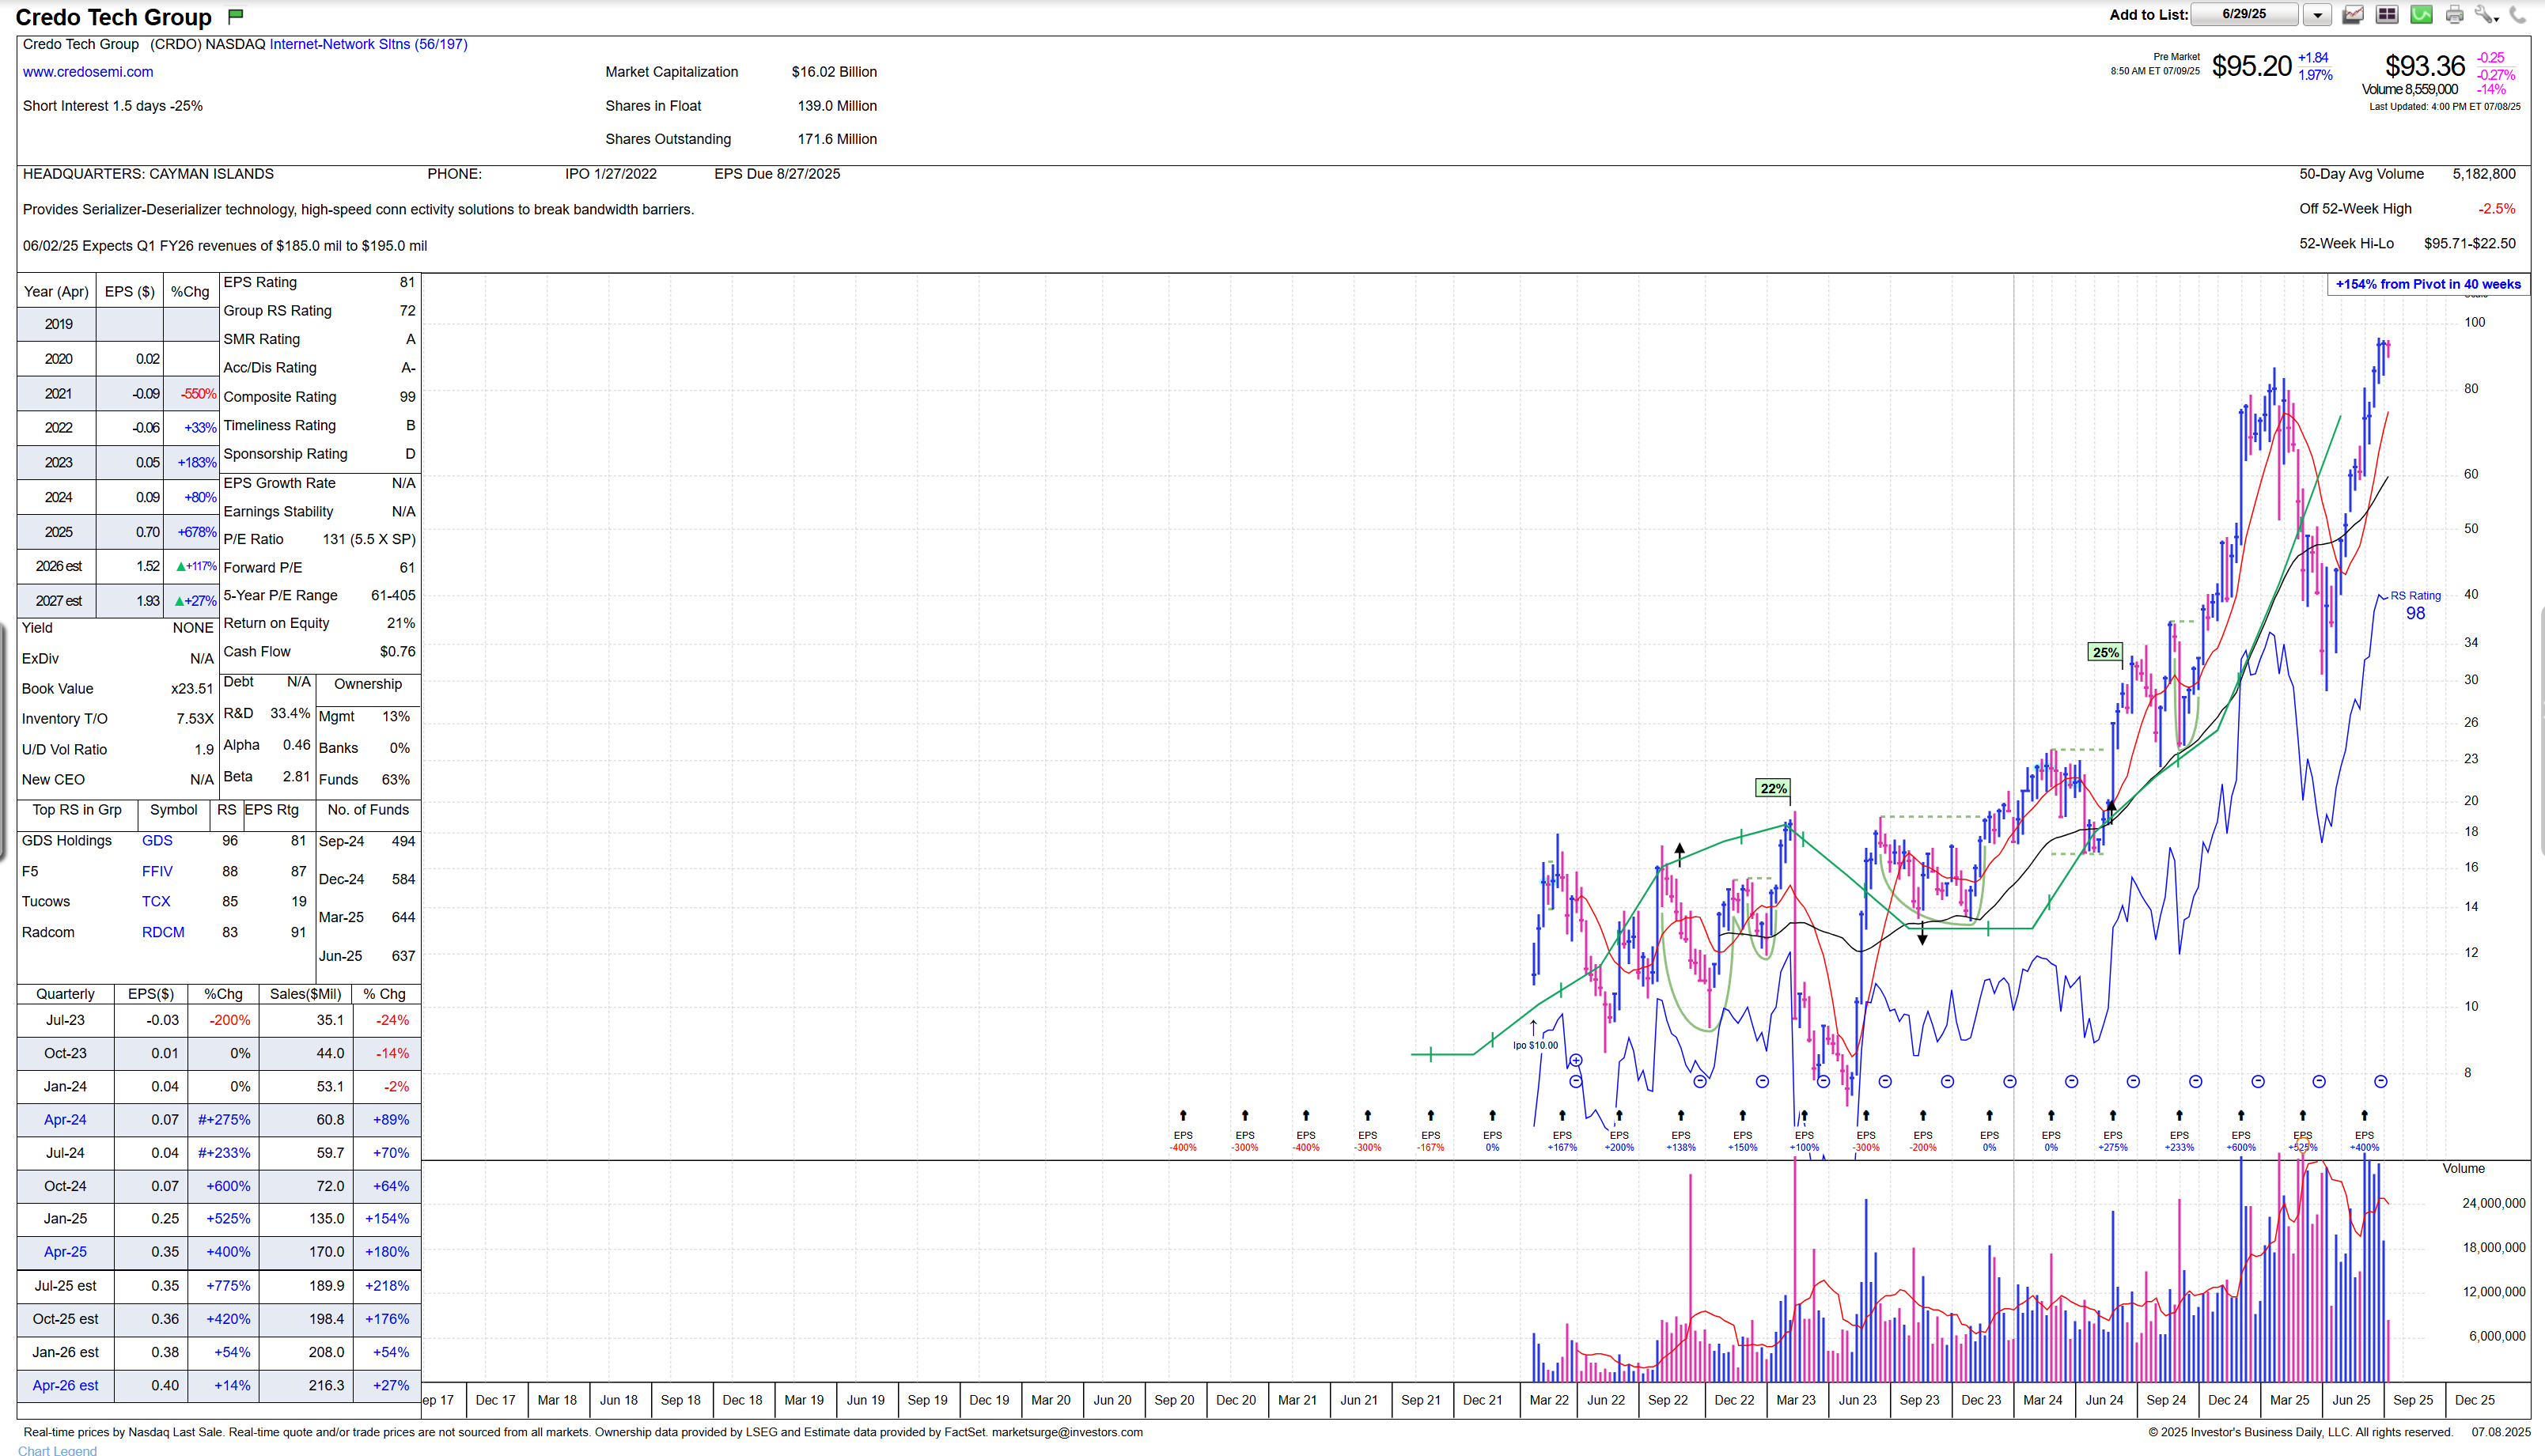Screen dimensions: 2545x1456
Task: Click the green flag next to Credo Tech Group
Action: pyautogui.click(x=236, y=15)
